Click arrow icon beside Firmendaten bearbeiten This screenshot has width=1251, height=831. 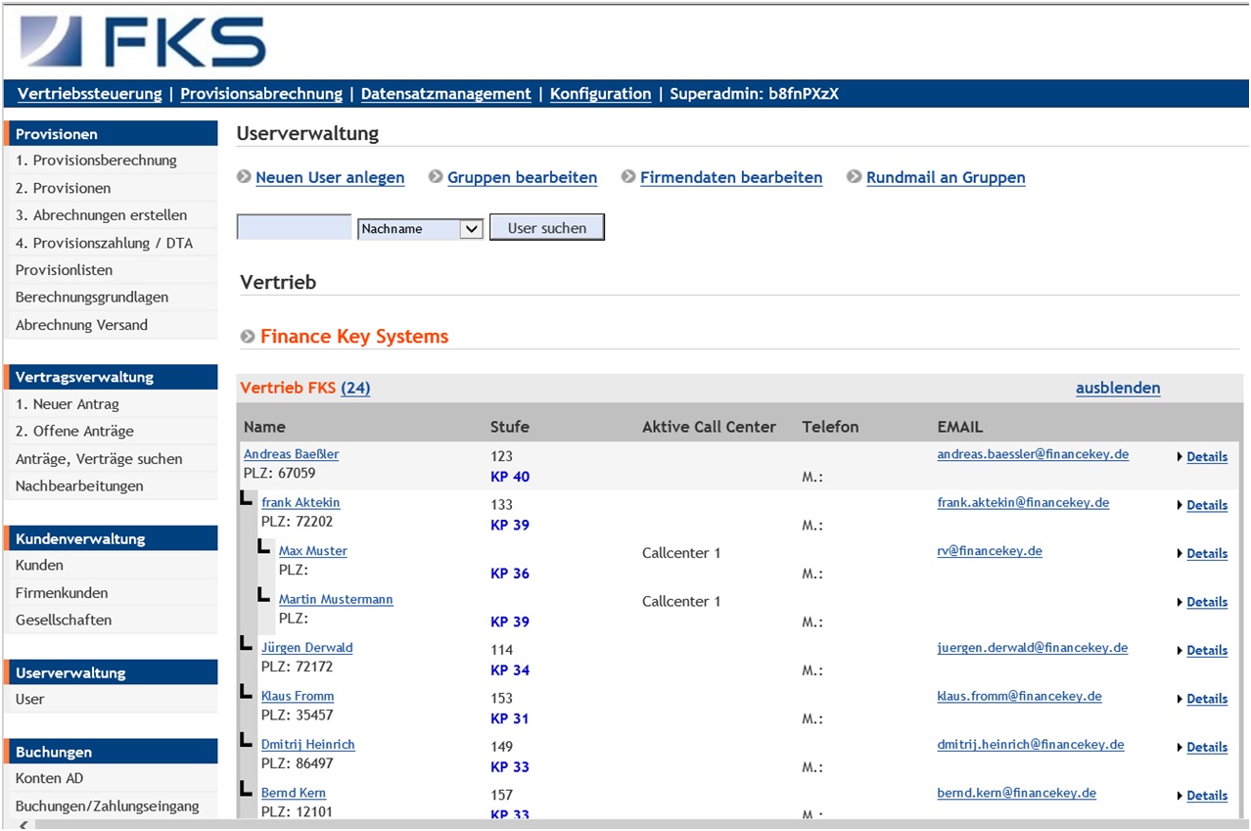pyautogui.click(x=628, y=177)
